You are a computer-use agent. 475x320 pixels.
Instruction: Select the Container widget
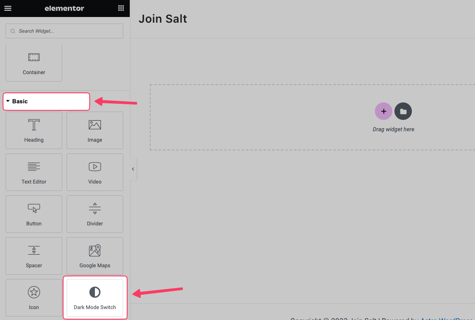34,63
